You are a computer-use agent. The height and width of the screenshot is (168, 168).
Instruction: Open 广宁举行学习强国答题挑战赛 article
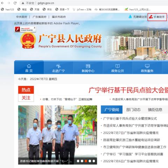click(133, 154)
